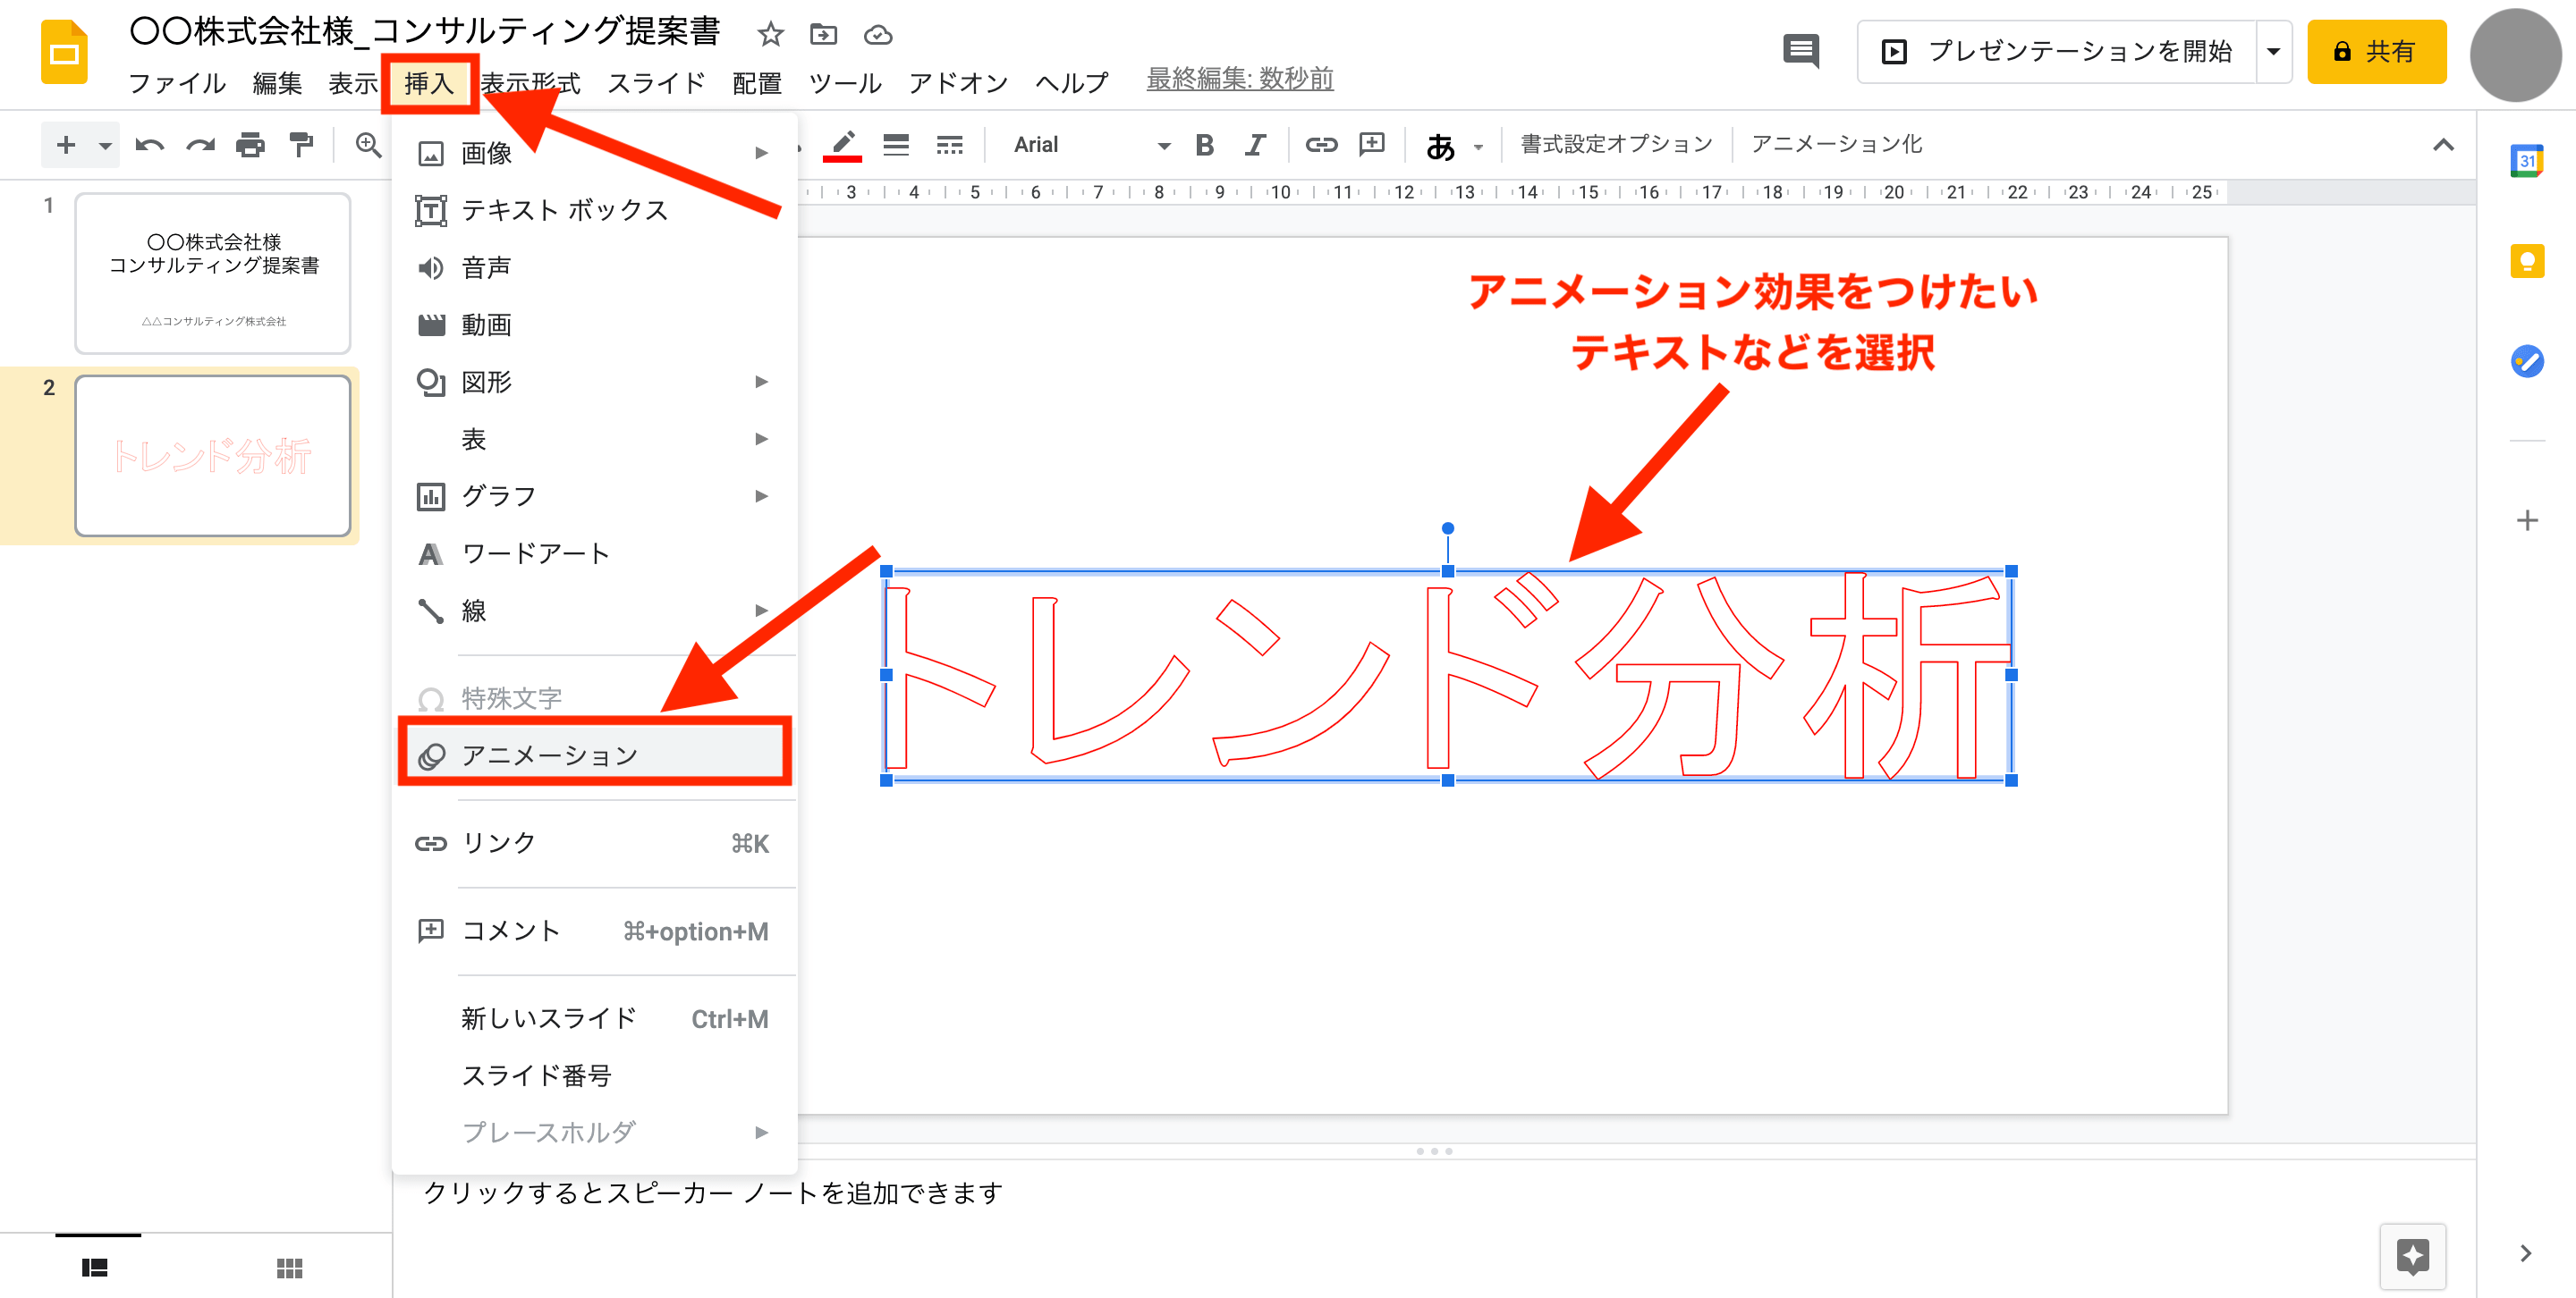This screenshot has width=2576, height=1298.
Task: Expand the new slide layout dropdown arrow
Action: pyautogui.click(x=104, y=146)
